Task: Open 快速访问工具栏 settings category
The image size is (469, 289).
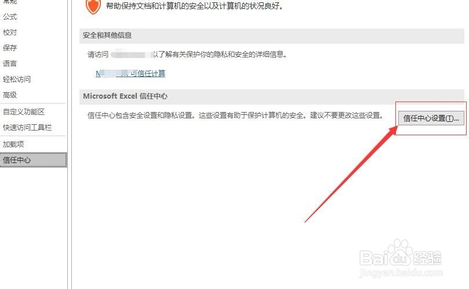Action: 27,128
